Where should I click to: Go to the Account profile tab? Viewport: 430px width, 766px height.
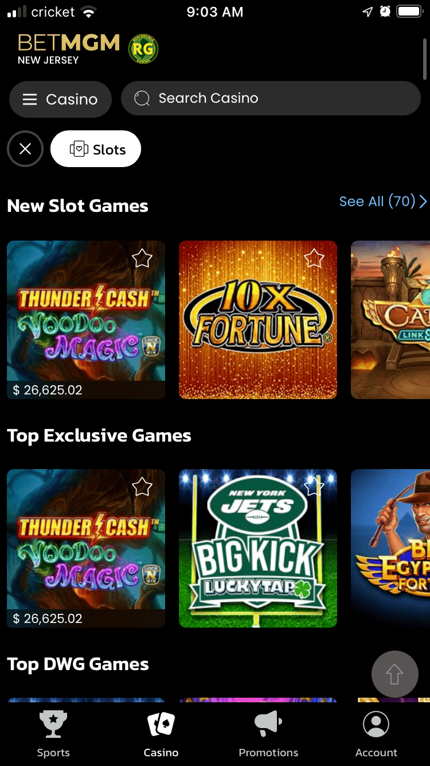pyautogui.click(x=376, y=734)
